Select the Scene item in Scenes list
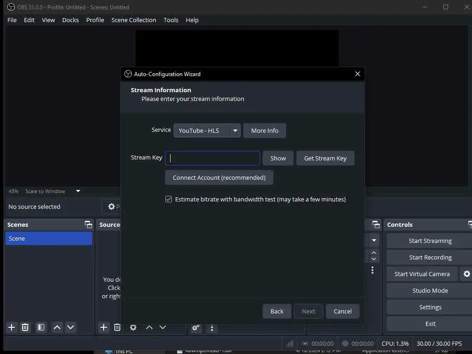The width and height of the screenshot is (472, 354). point(49,238)
